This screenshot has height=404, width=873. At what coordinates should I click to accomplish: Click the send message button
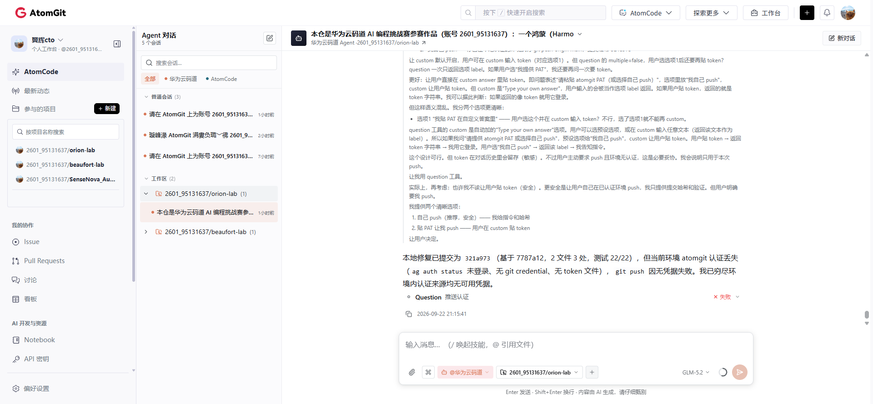(x=740, y=372)
